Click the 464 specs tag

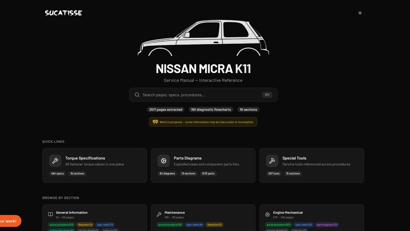57,174
